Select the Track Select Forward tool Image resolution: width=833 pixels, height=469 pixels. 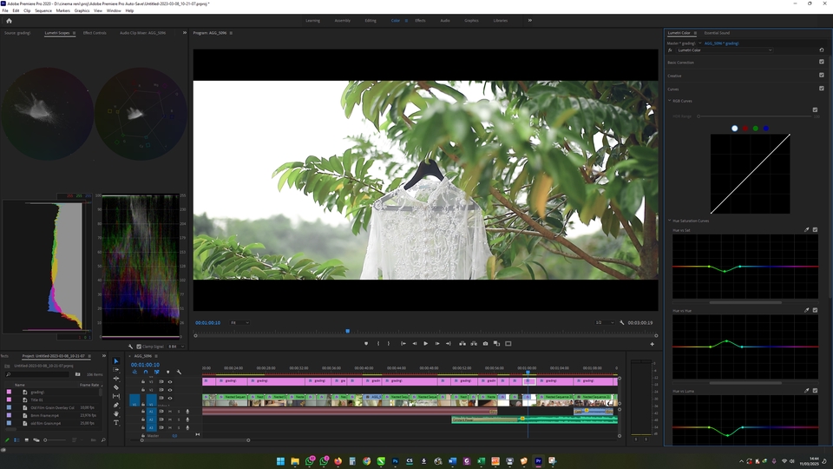pyautogui.click(x=115, y=370)
